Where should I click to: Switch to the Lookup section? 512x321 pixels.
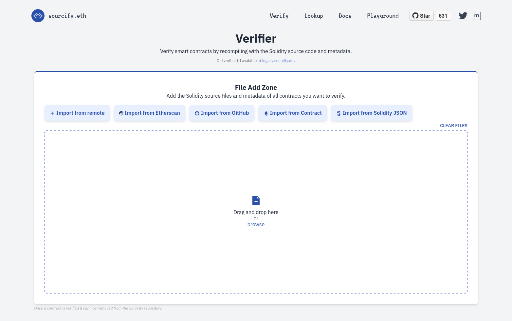tap(314, 16)
